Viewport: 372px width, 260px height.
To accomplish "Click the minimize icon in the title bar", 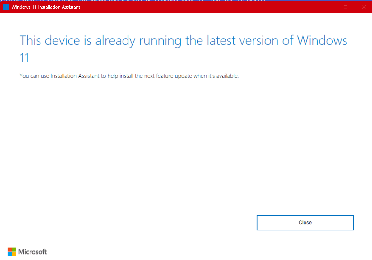I will (328, 7).
